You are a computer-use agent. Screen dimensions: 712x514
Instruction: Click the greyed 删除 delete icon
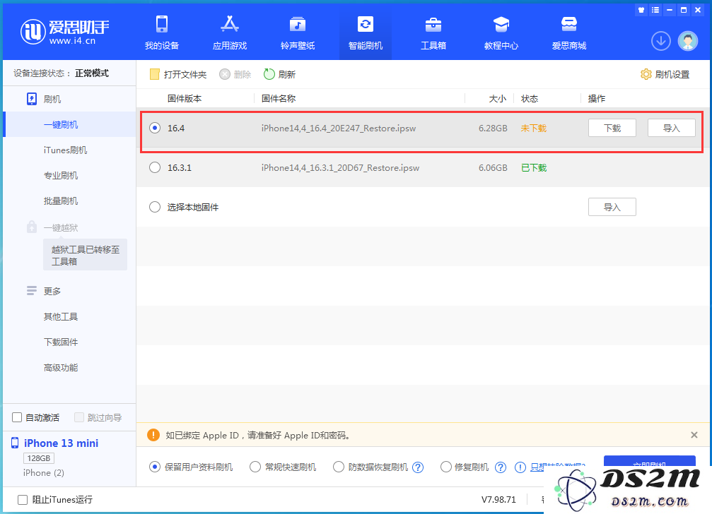(225, 74)
